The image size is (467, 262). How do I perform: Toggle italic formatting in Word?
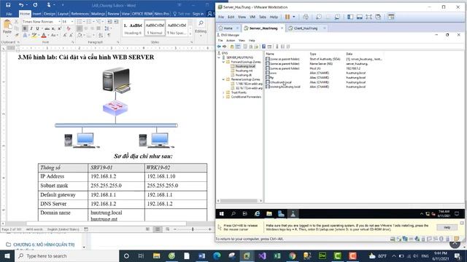click(x=31, y=28)
